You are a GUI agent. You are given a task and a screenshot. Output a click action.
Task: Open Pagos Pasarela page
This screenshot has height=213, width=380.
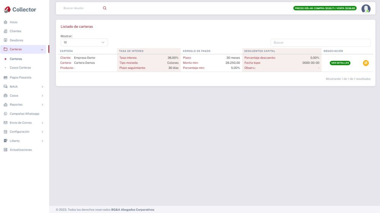tap(20, 77)
